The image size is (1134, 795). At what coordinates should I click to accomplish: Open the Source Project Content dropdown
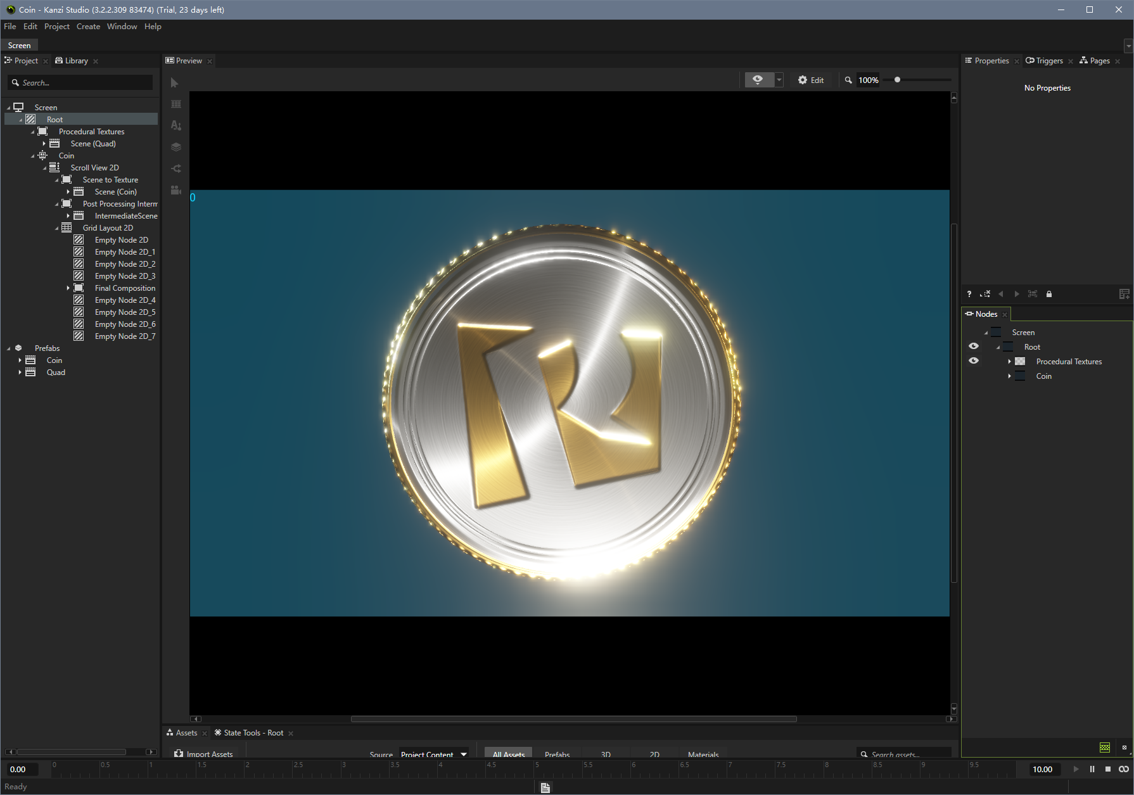click(x=434, y=754)
